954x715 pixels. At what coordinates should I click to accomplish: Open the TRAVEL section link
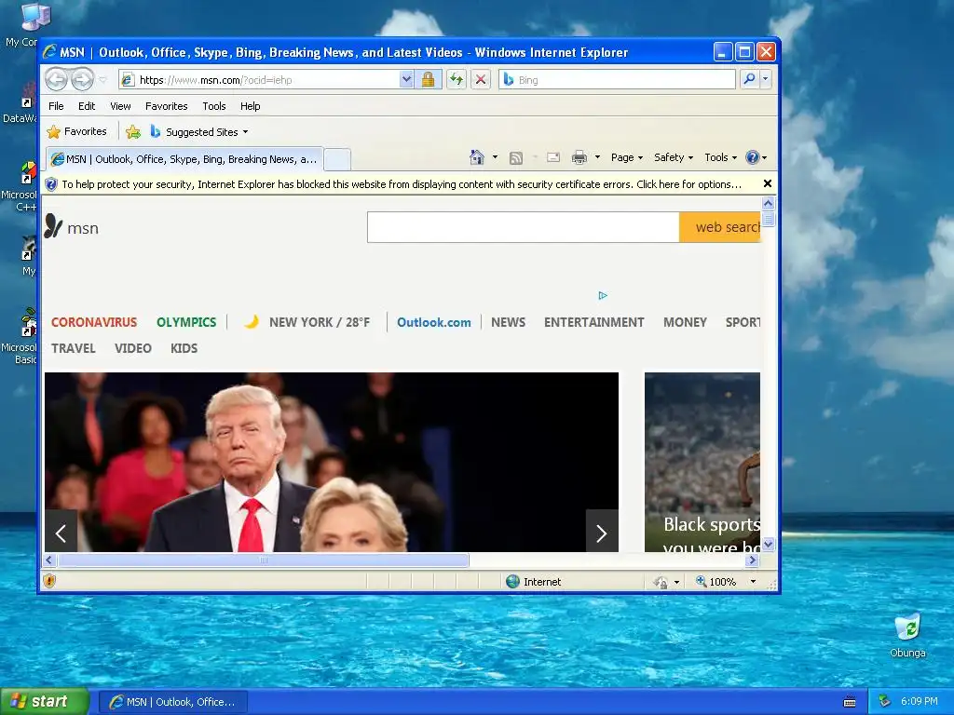73,348
